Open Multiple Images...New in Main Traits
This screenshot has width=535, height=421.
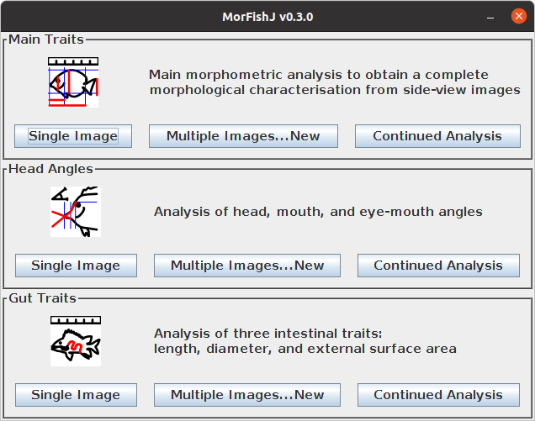(243, 136)
